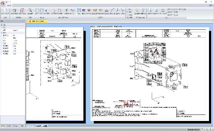Click the first sheet navigation arrow at bottom

click(x=27, y=126)
